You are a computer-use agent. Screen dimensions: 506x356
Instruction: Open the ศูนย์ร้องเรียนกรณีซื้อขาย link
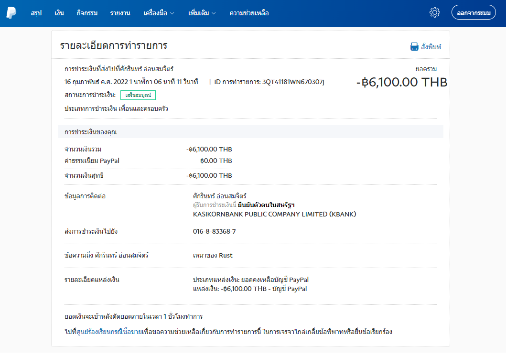[x=109, y=332]
